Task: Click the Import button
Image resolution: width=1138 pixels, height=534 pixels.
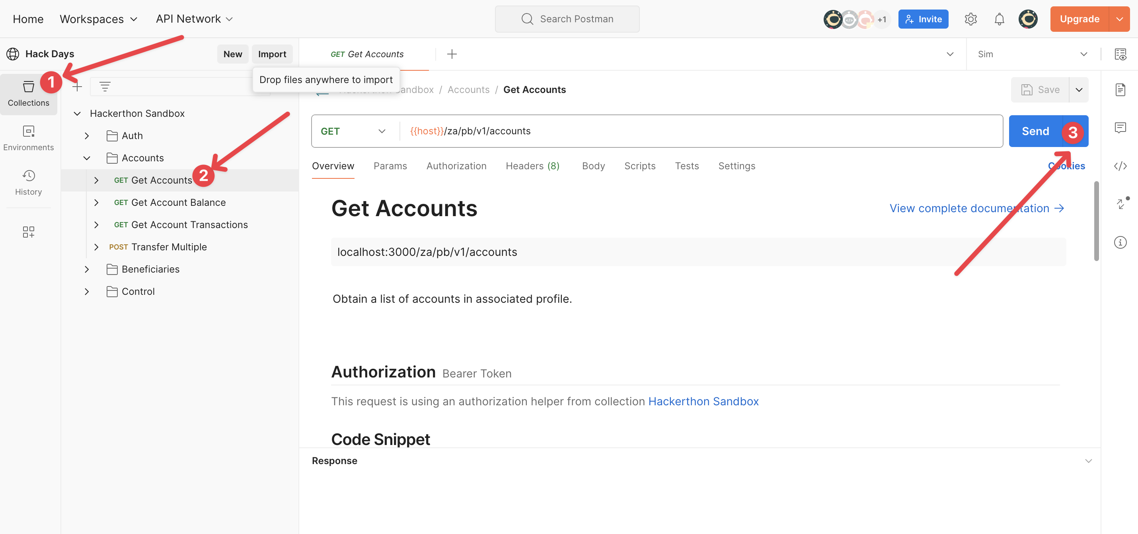Action: pos(272,54)
